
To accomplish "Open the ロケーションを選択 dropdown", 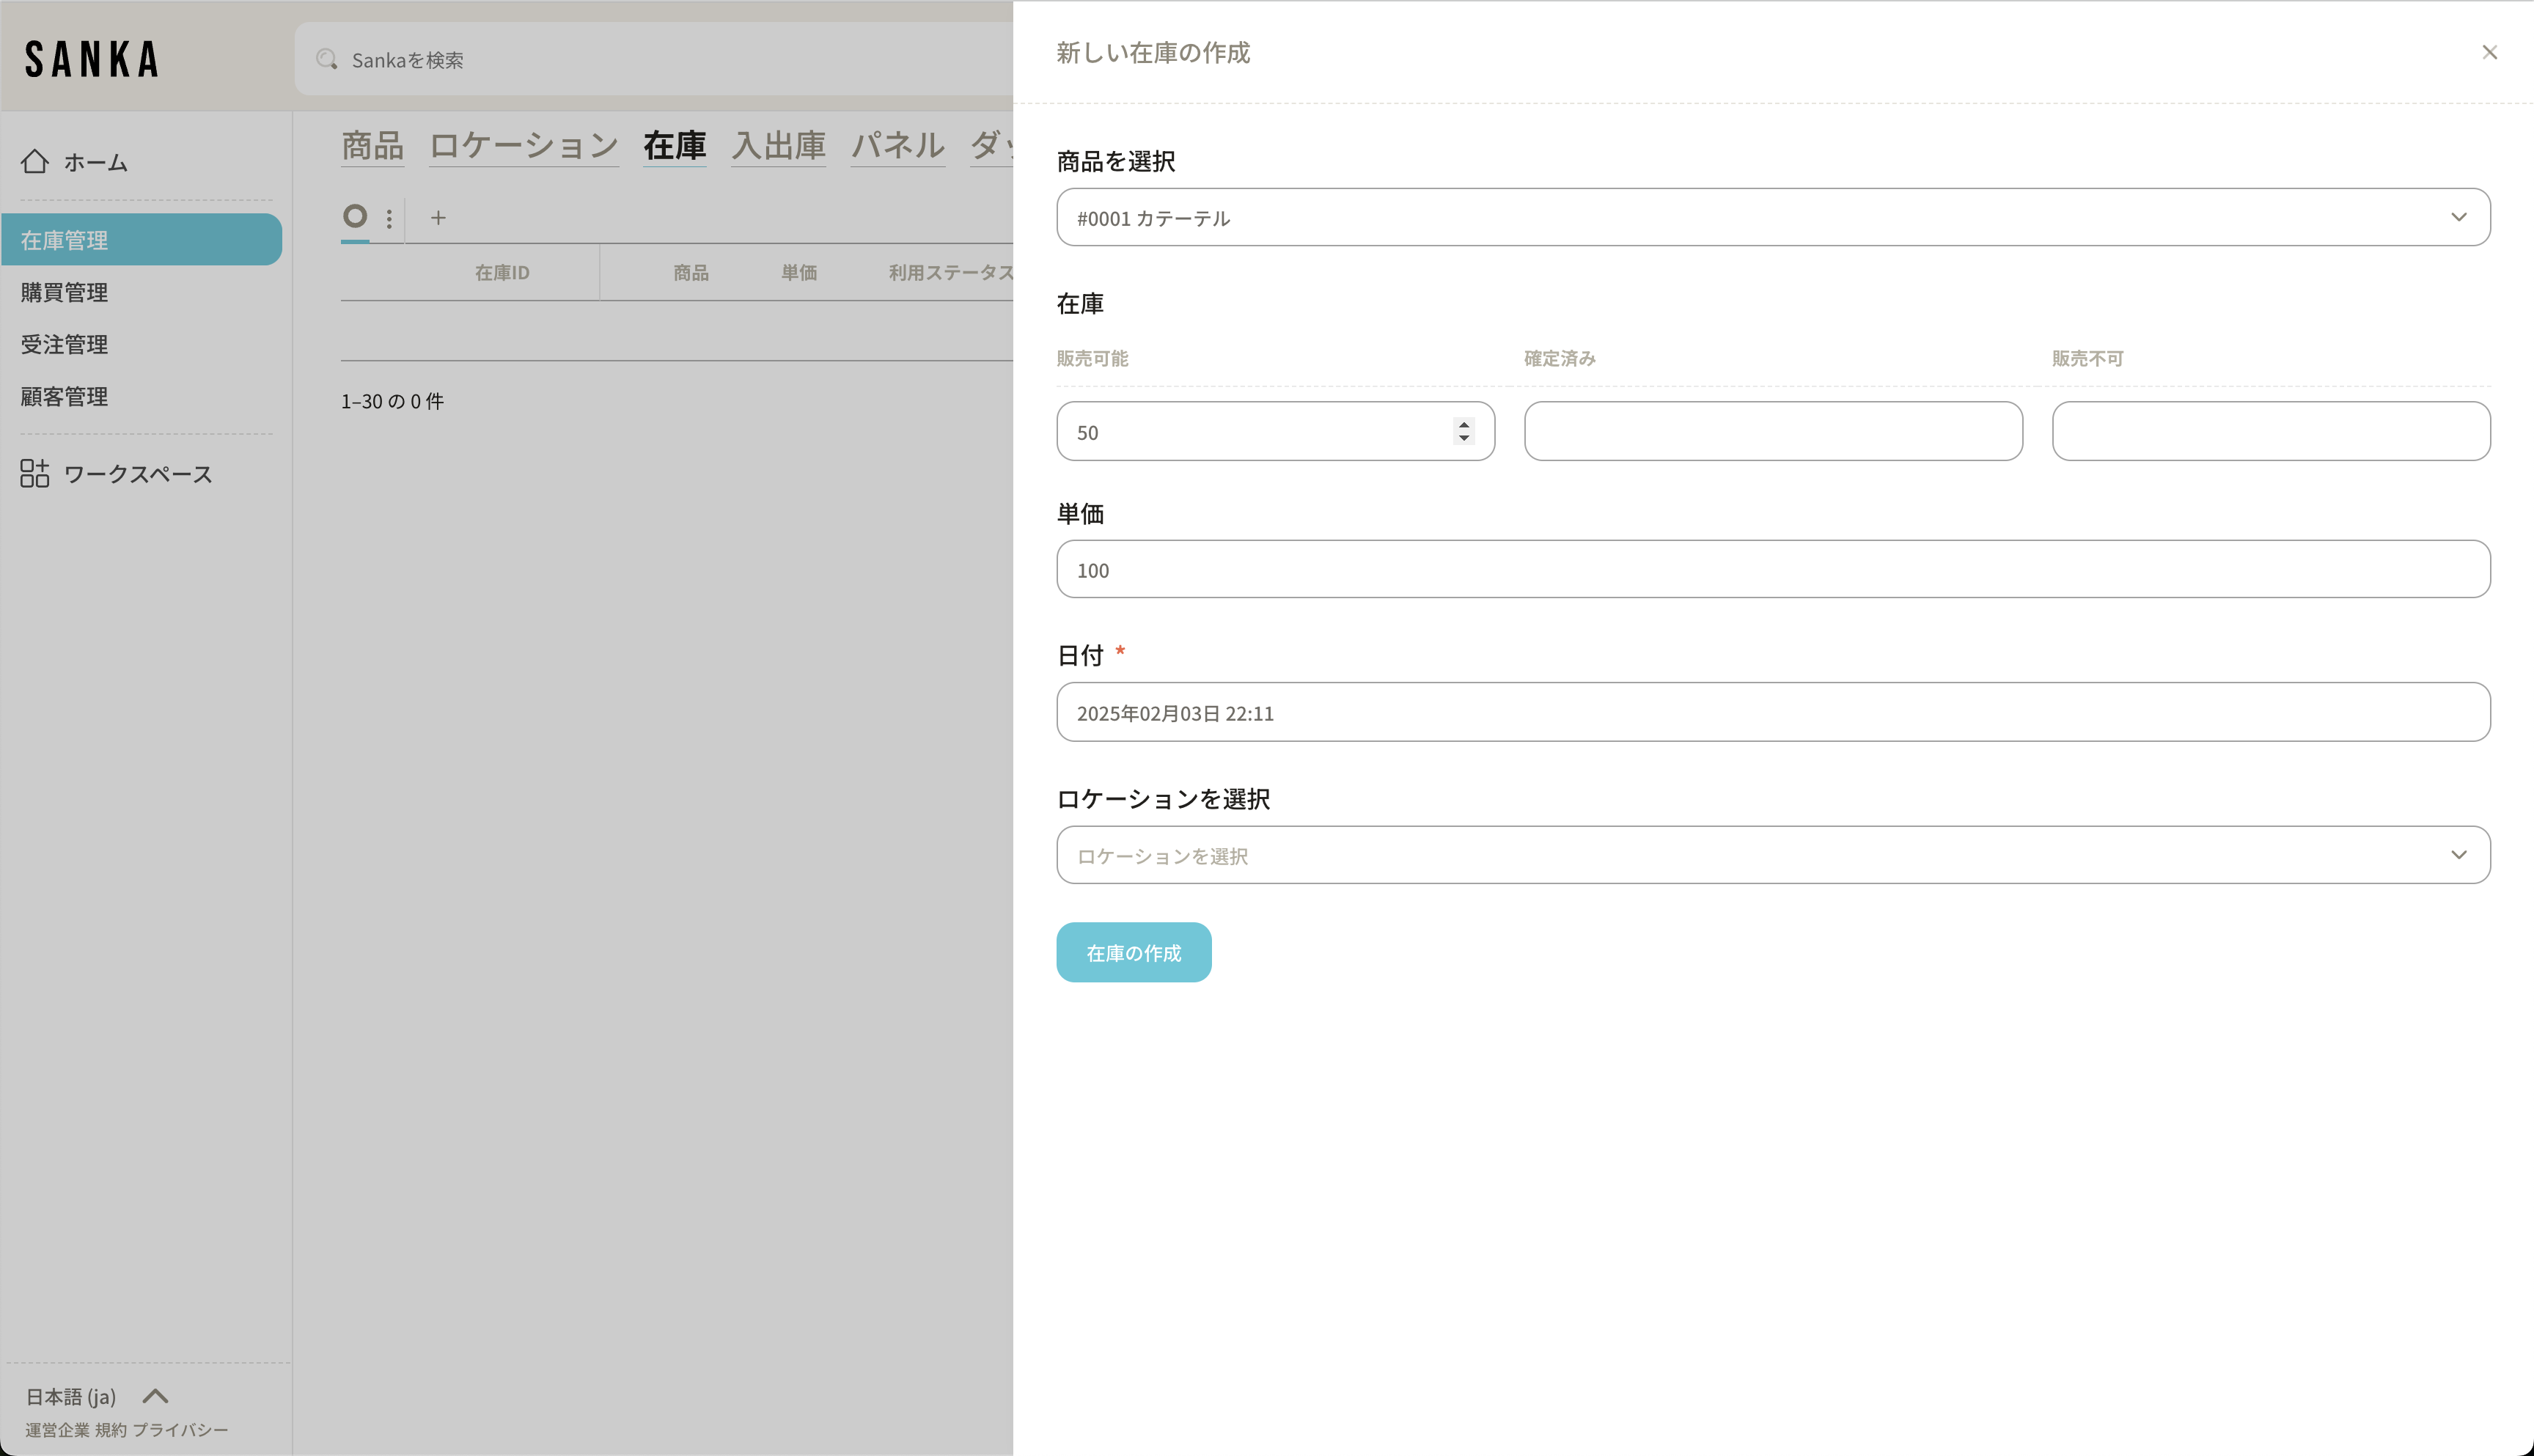I will [1772, 855].
